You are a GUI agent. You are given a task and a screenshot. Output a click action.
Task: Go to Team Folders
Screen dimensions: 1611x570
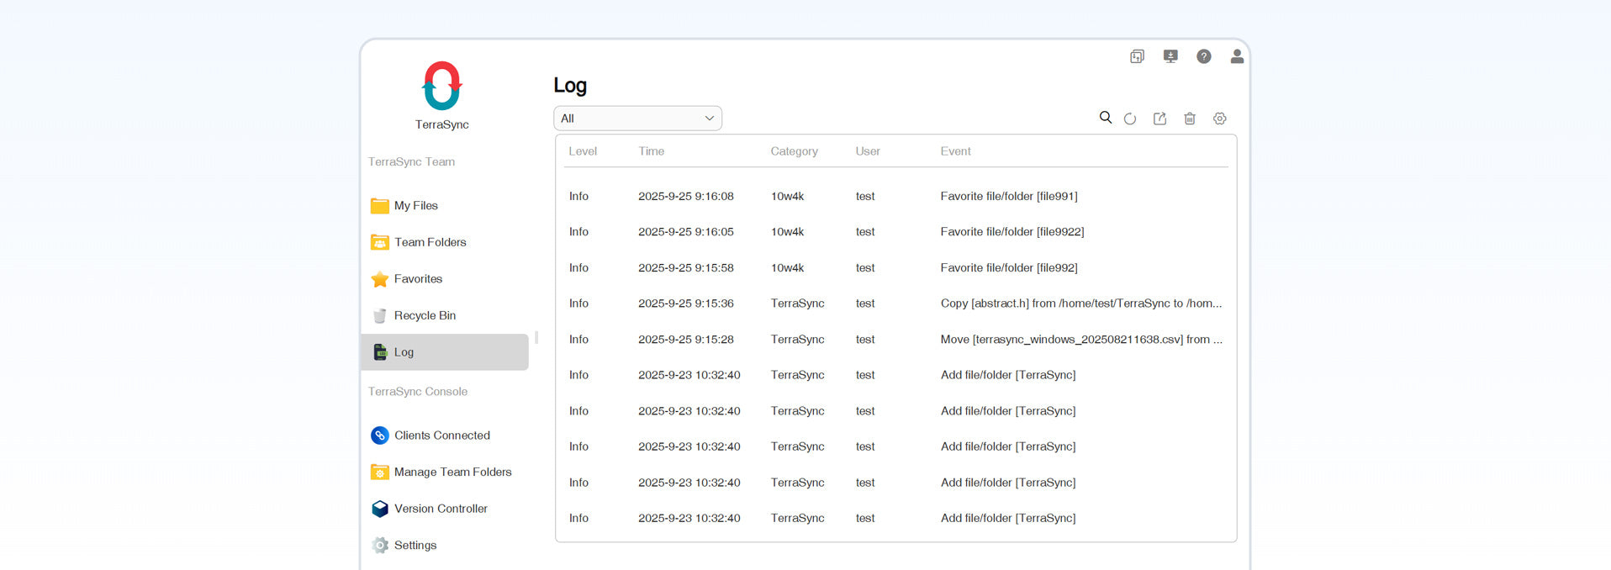click(x=430, y=242)
